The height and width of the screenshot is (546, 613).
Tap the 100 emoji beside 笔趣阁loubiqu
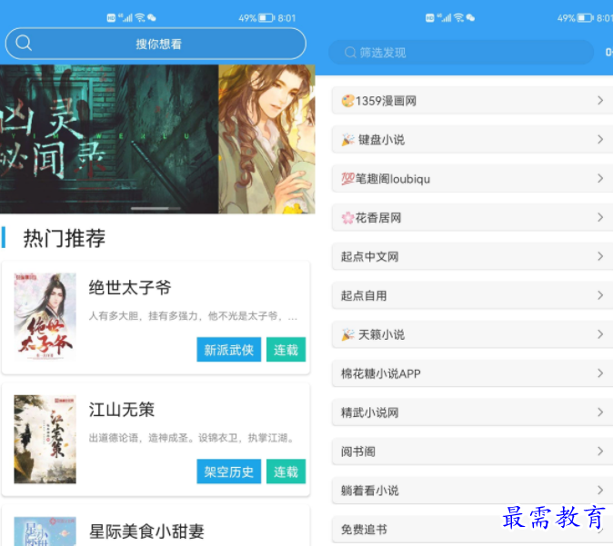347,178
